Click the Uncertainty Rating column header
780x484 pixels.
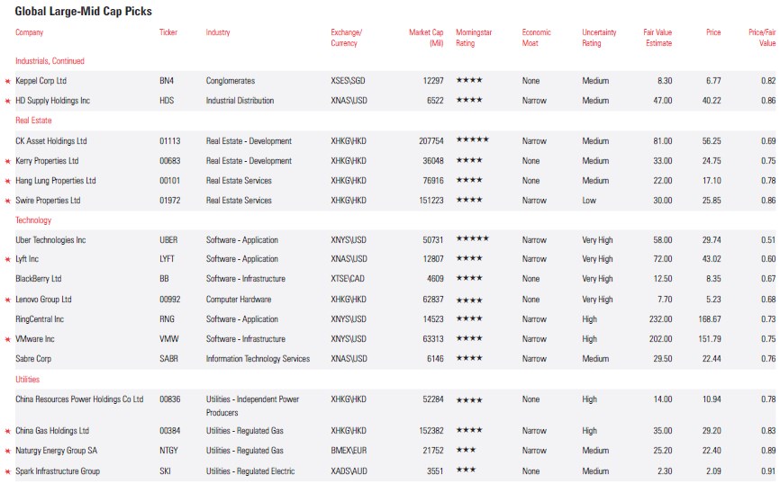coord(599,38)
